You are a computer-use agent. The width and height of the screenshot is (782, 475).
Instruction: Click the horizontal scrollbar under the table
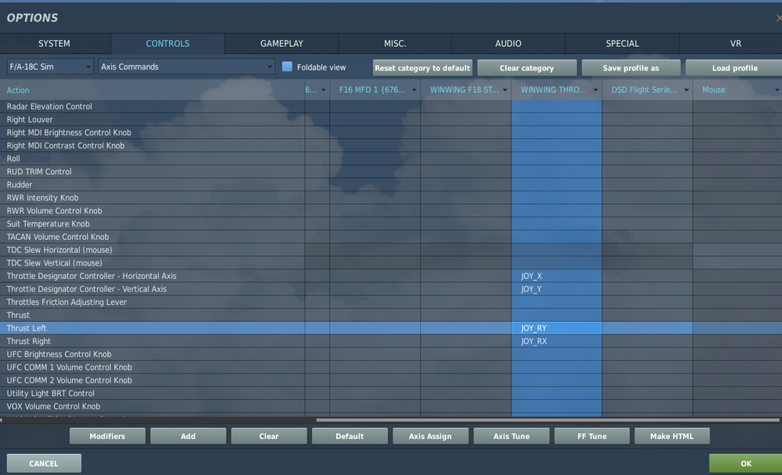point(547,420)
